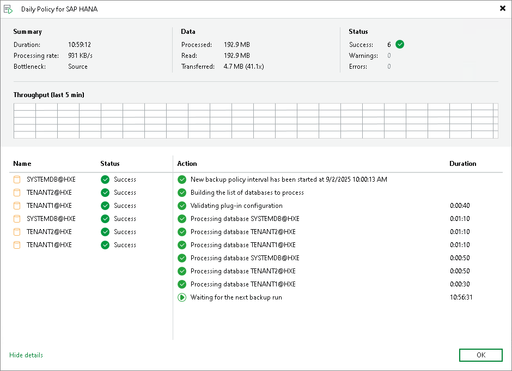Click the check icon beside Validating plug-in configuration

pos(182,206)
